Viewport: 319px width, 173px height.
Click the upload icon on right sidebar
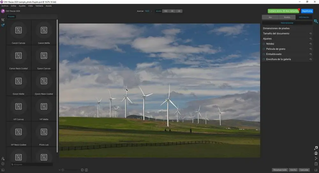click(x=316, y=163)
